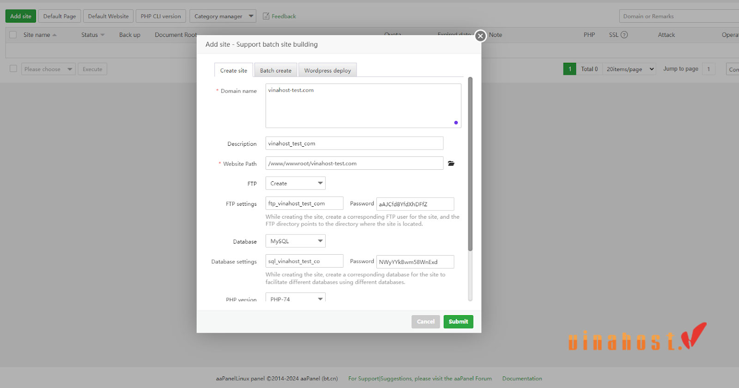The width and height of the screenshot is (739, 388).
Task: Expand the Category manager dropdown
Action: point(223,16)
